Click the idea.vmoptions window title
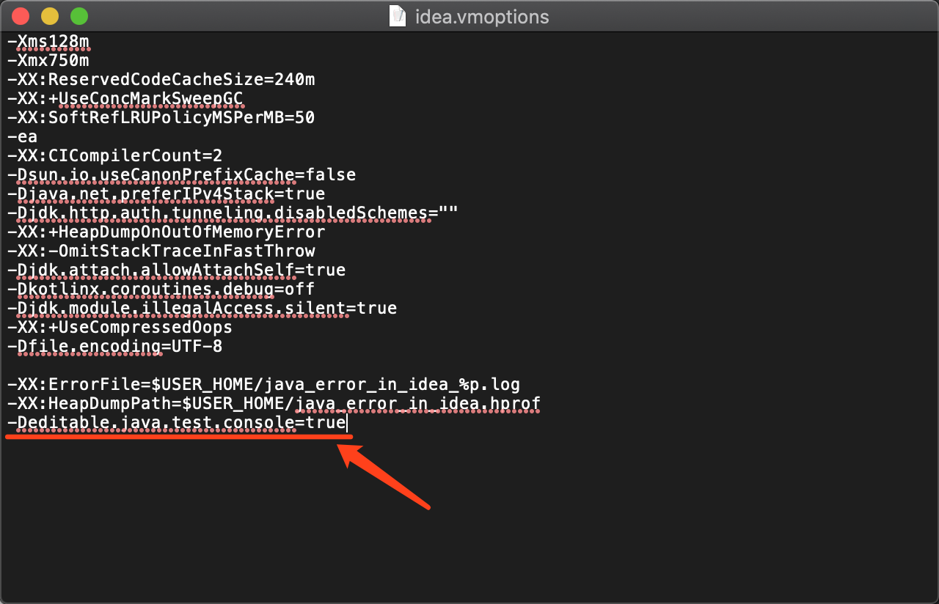The width and height of the screenshot is (939, 604). click(482, 16)
